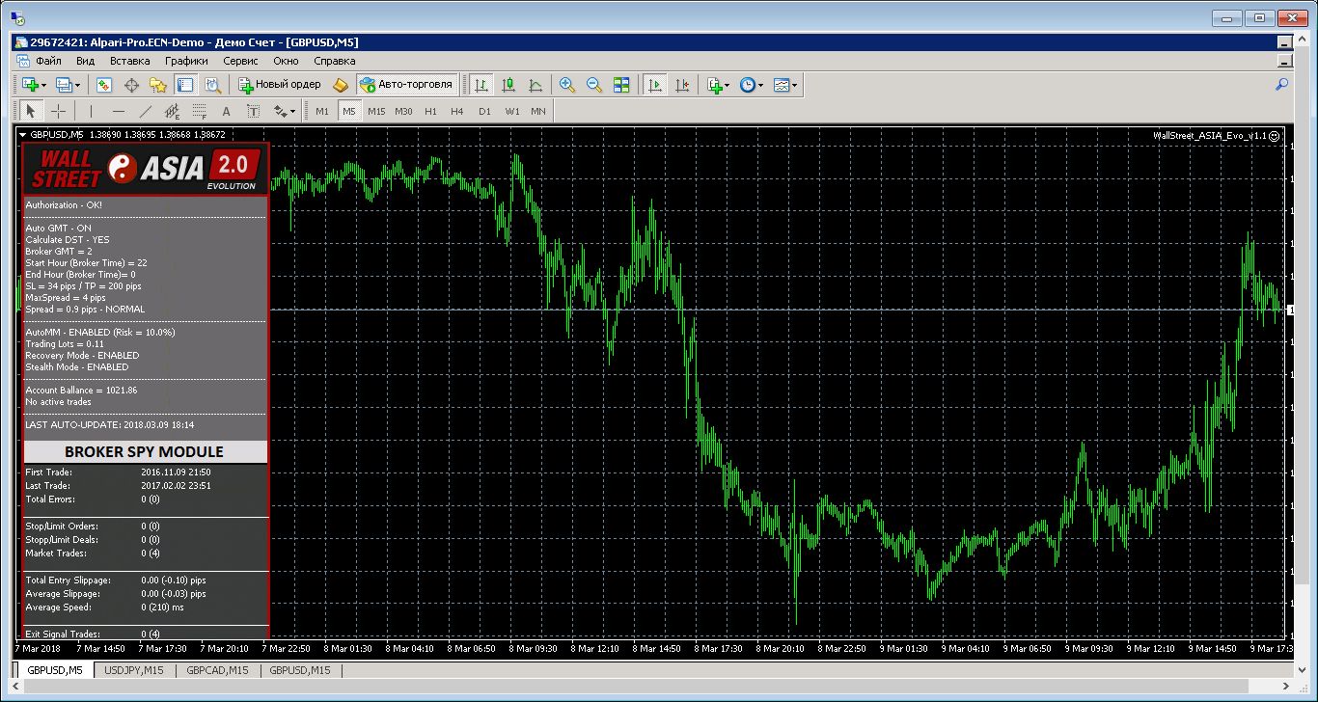Viewport: 1318px width, 702px height.
Task: Switch chart to bar chart type
Action: [481, 85]
